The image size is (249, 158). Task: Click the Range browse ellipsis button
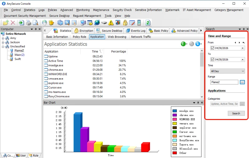click(x=242, y=82)
